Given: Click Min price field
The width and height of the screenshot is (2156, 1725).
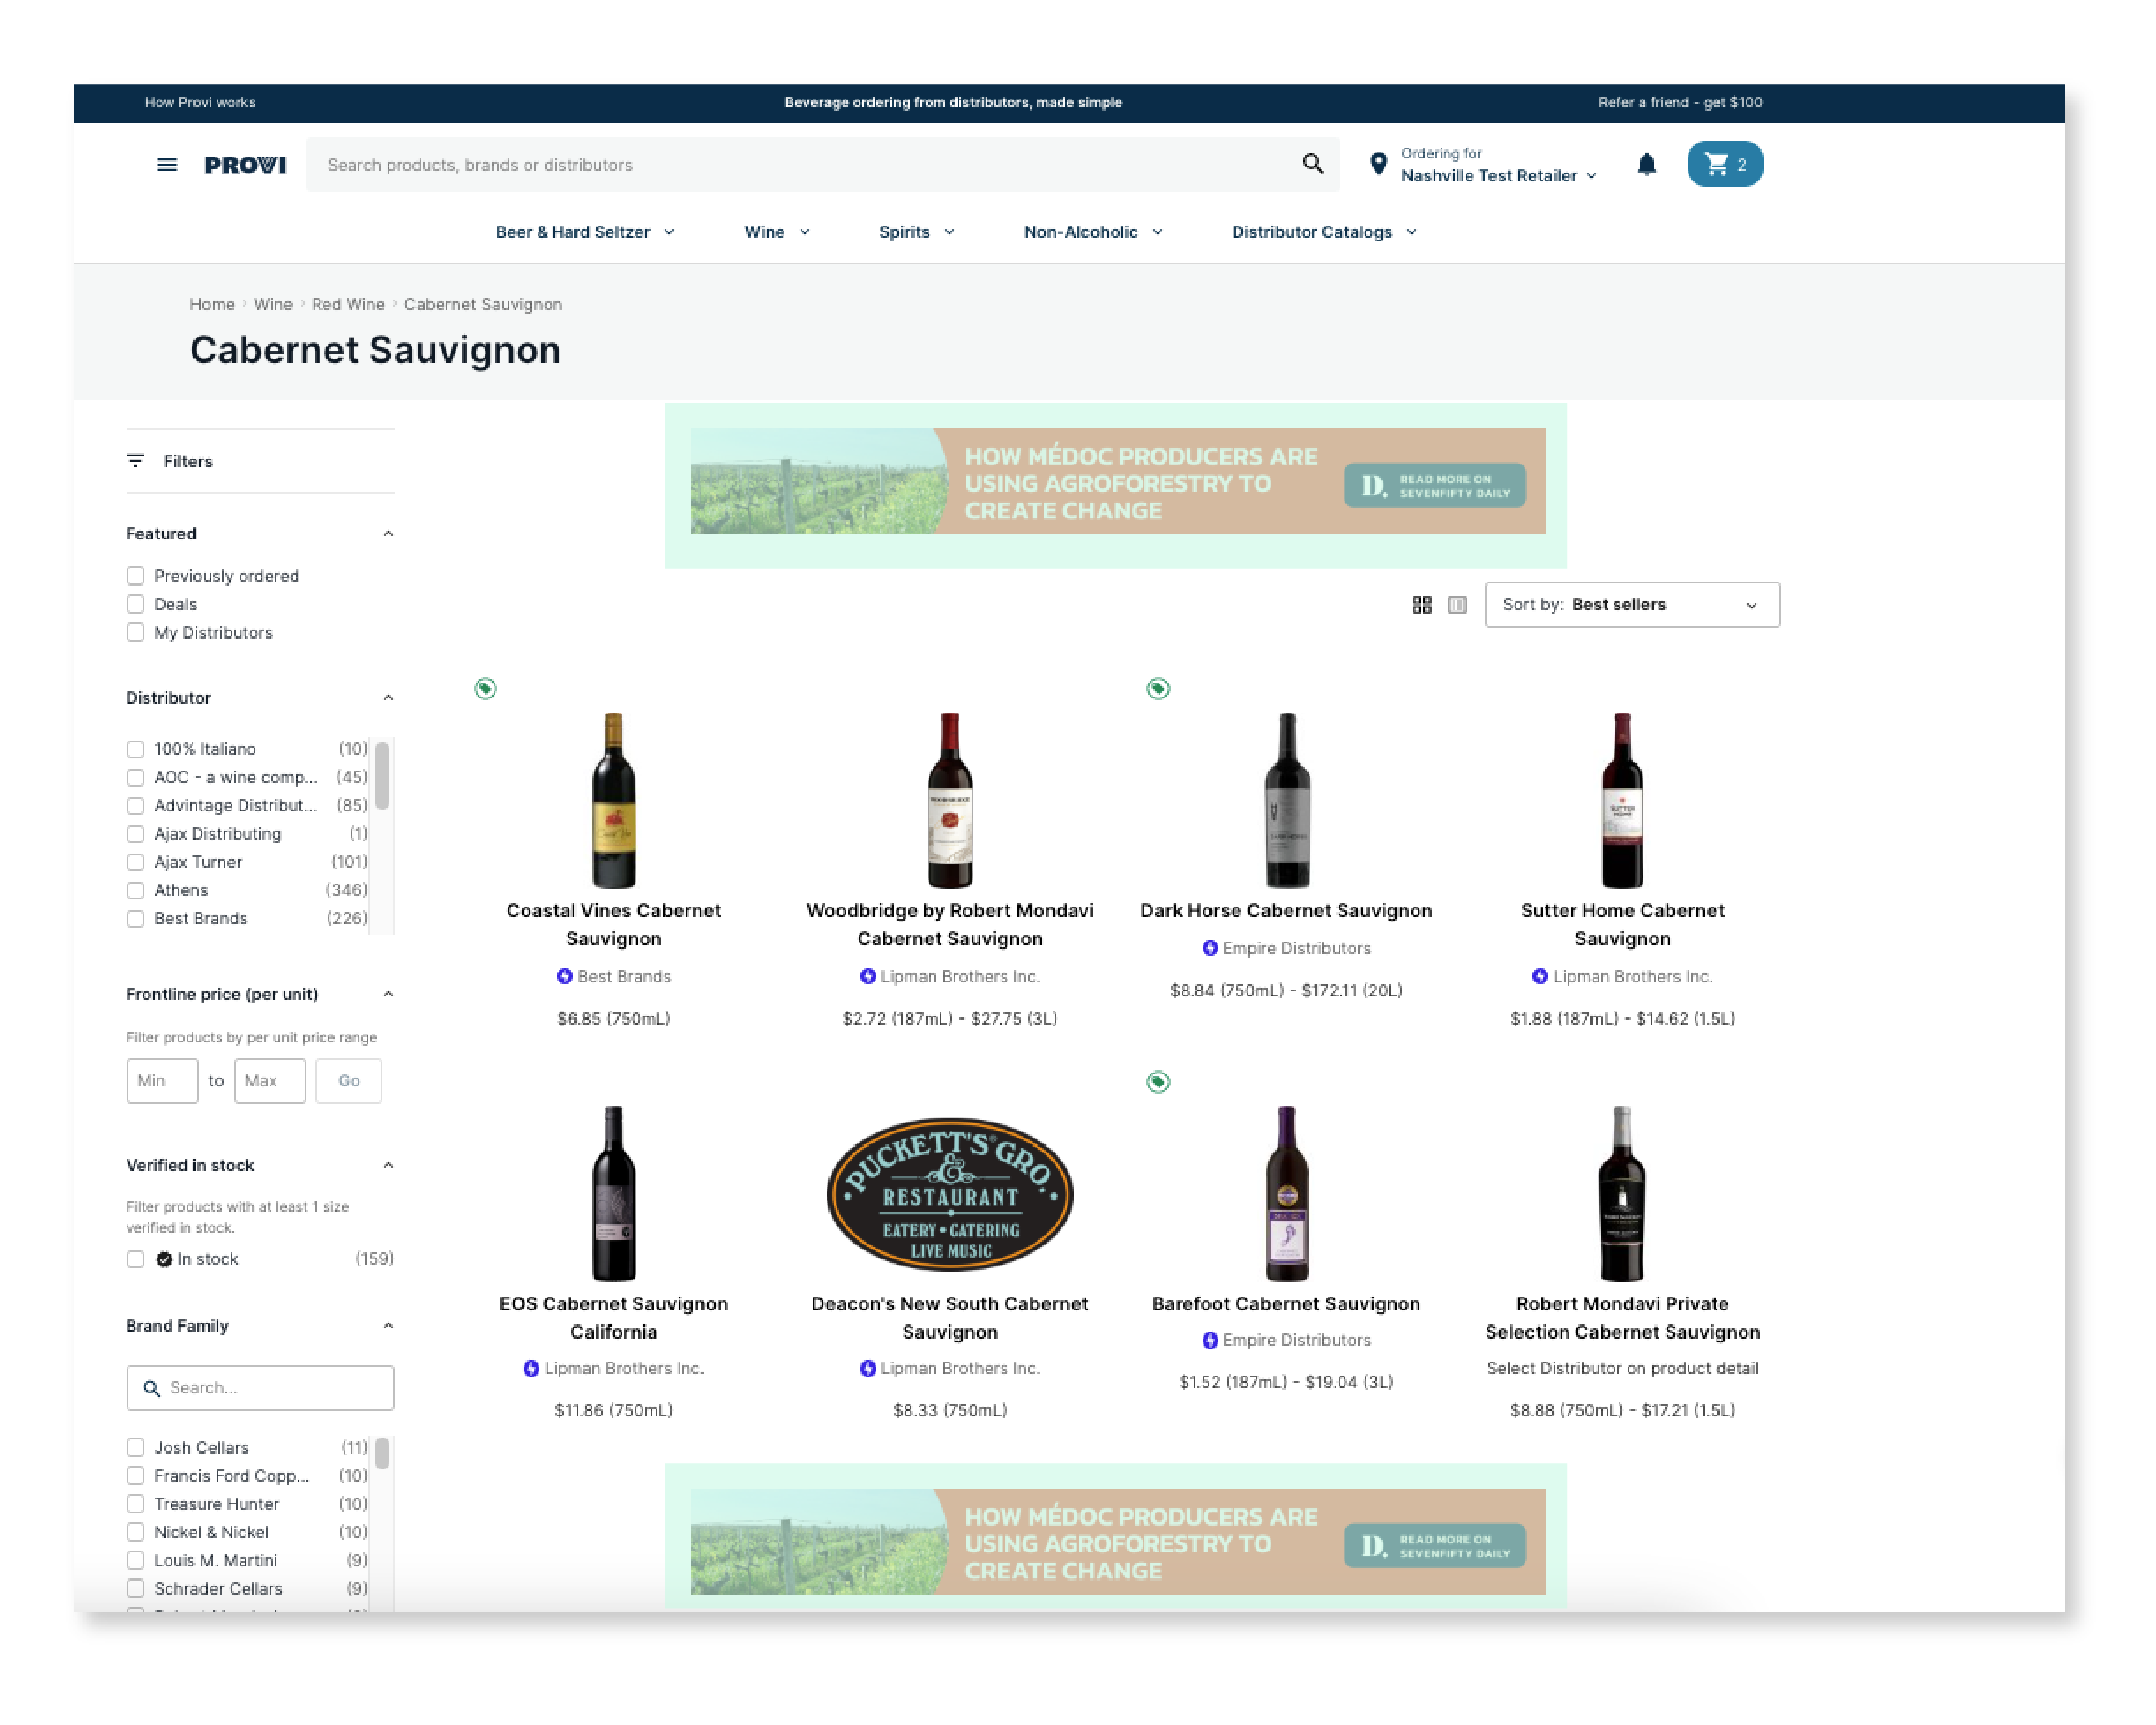Looking at the screenshot, I should coord(162,1081).
